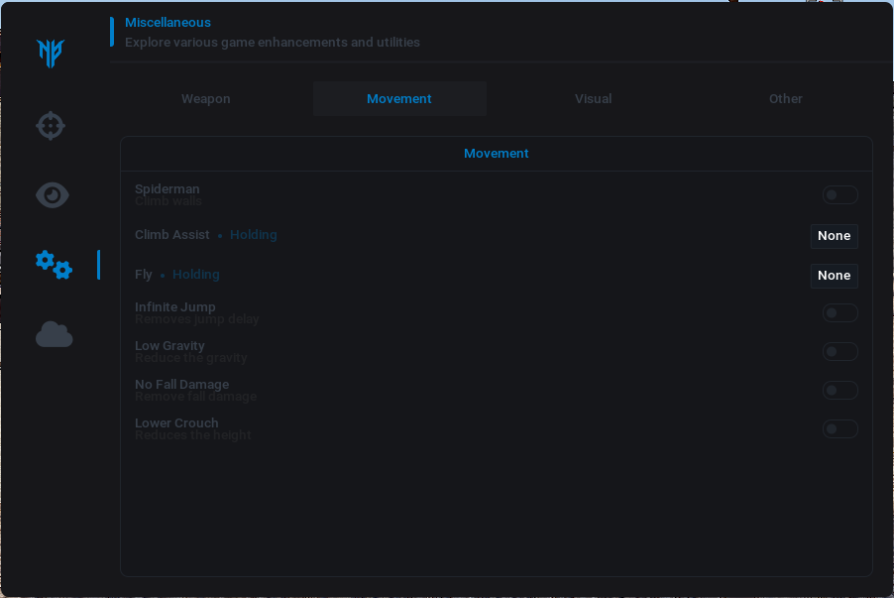The width and height of the screenshot is (894, 598).
Task: Open the Other tab
Action: tap(785, 99)
